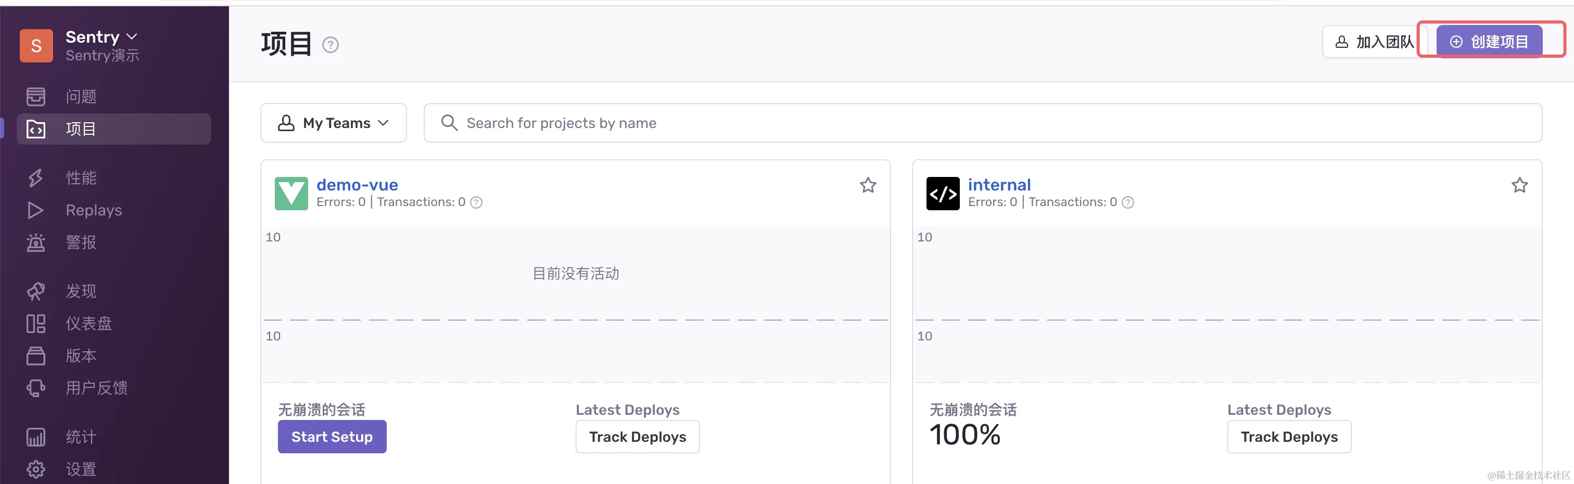Click internal Errors: 0 text

pos(993,202)
